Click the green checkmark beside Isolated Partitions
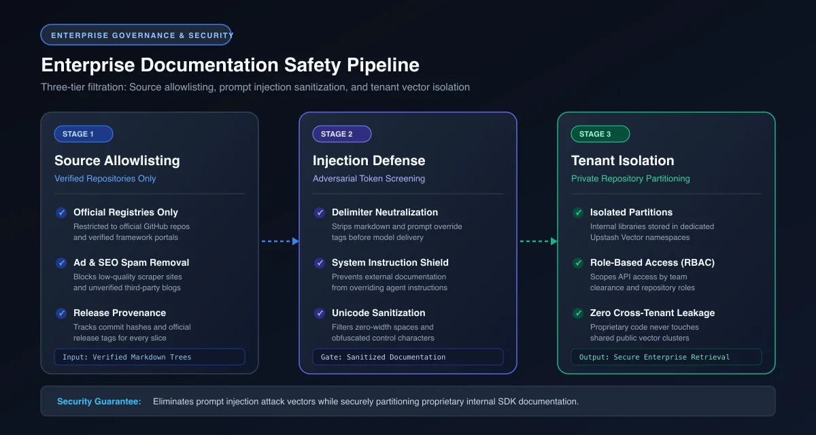816x435 pixels. point(578,213)
